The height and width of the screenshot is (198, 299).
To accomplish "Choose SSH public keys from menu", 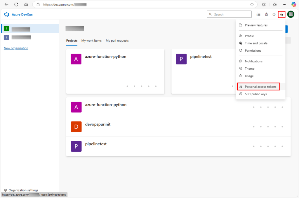I will pyautogui.click(x=255, y=94).
